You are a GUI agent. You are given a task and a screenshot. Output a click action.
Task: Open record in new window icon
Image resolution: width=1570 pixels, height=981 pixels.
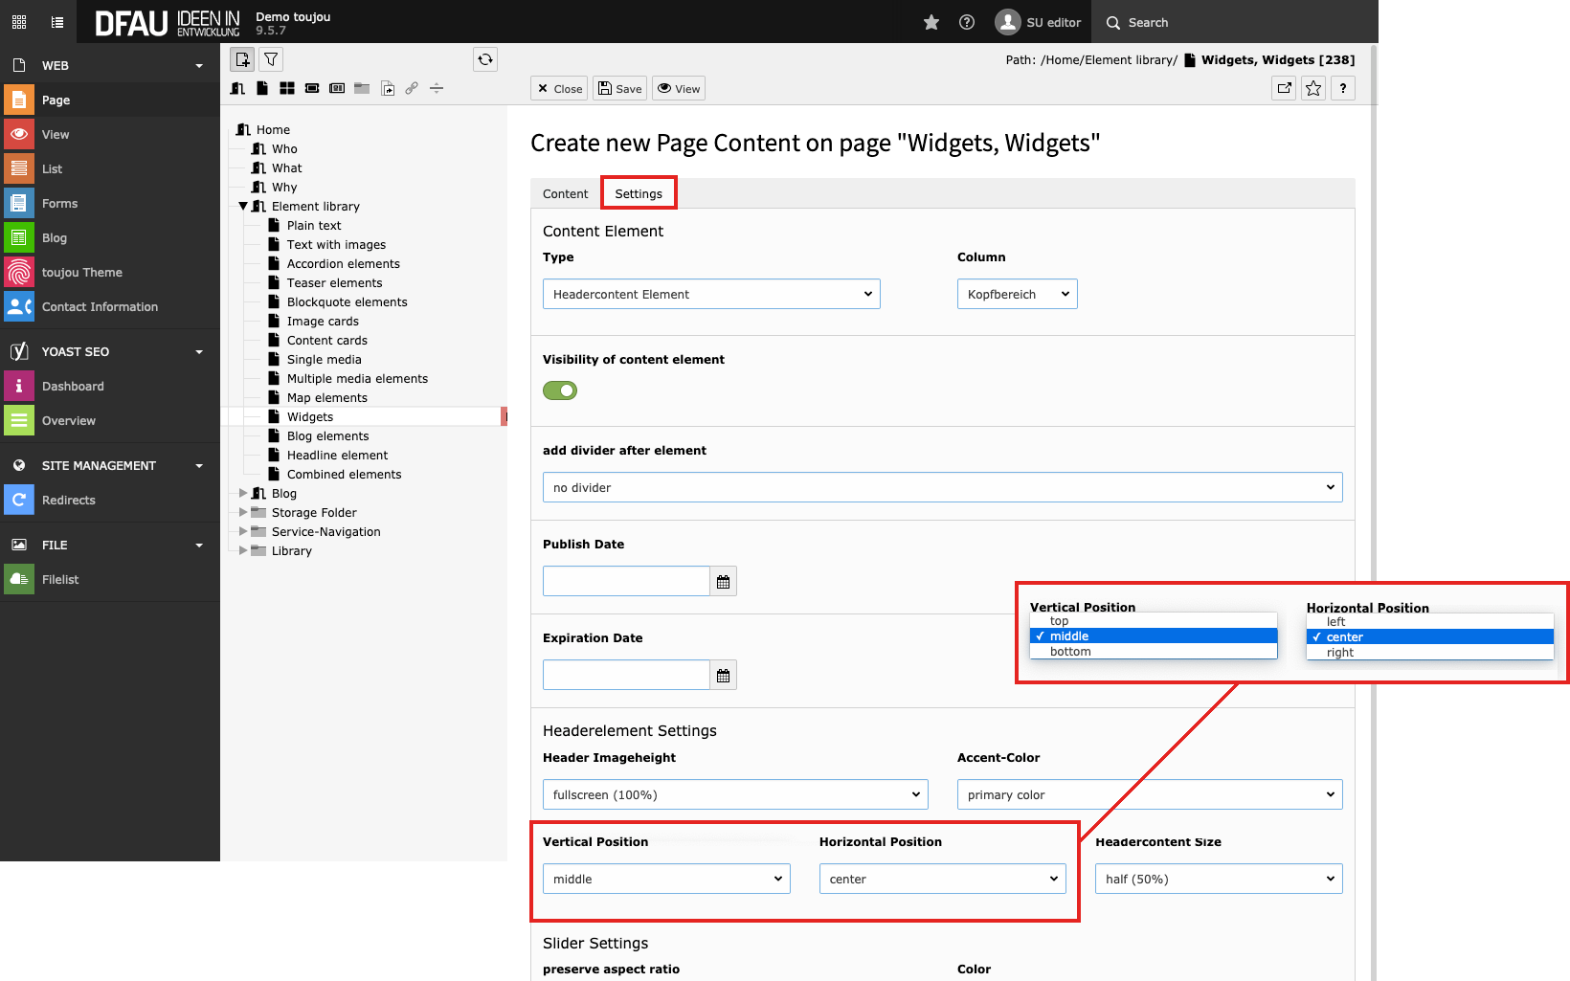[x=1284, y=88]
